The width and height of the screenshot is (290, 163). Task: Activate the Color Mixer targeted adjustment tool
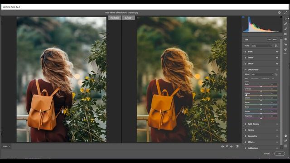point(276,74)
